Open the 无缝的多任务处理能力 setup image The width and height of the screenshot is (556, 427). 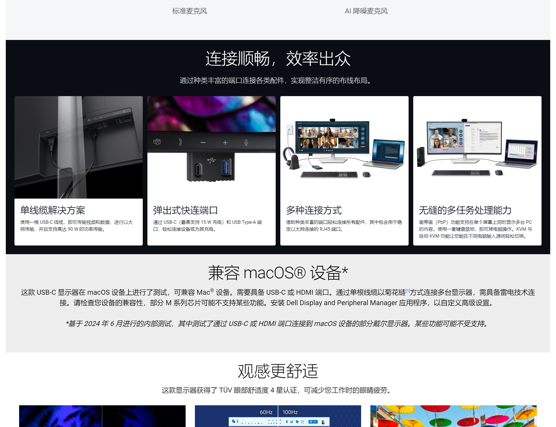(x=477, y=148)
